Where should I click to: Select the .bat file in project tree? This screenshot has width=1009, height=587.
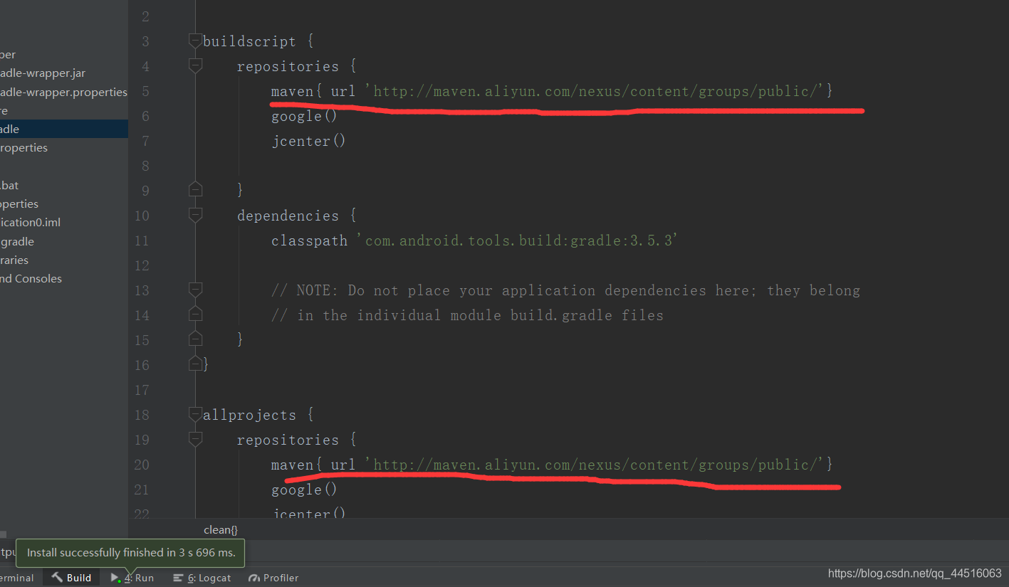[x=10, y=185]
